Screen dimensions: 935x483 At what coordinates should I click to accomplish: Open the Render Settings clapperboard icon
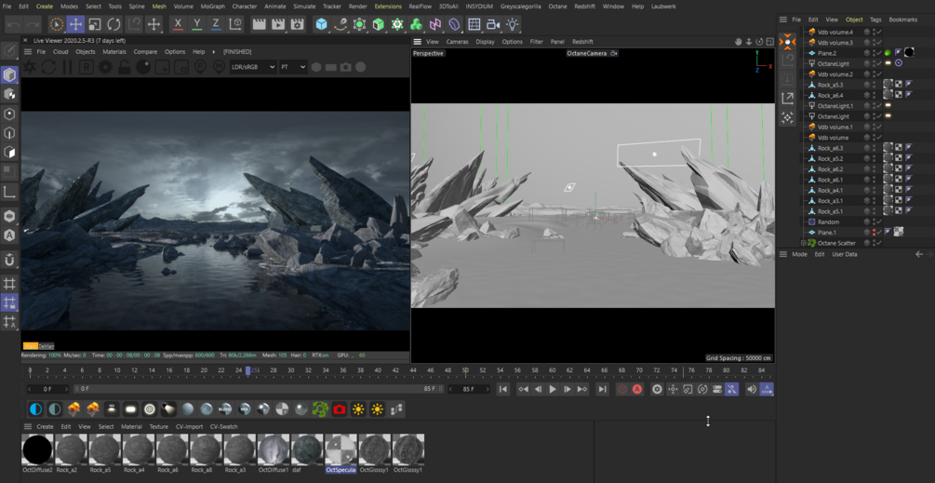tap(299, 24)
